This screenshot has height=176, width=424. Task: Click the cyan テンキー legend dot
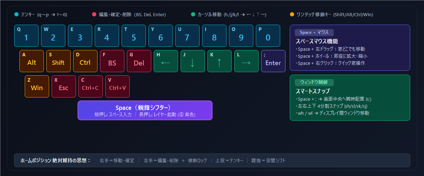point(16,14)
